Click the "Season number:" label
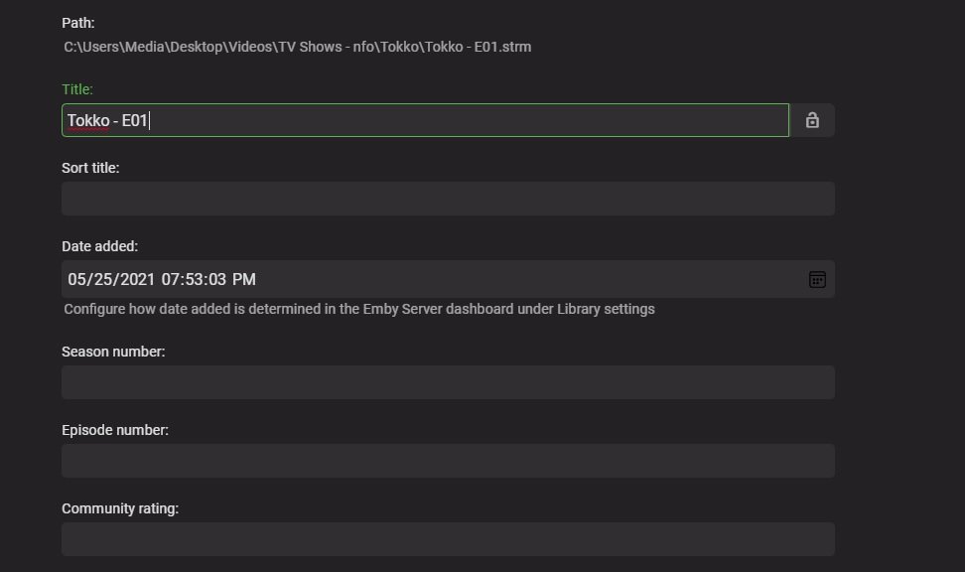The height and width of the screenshot is (572, 965). coord(113,352)
